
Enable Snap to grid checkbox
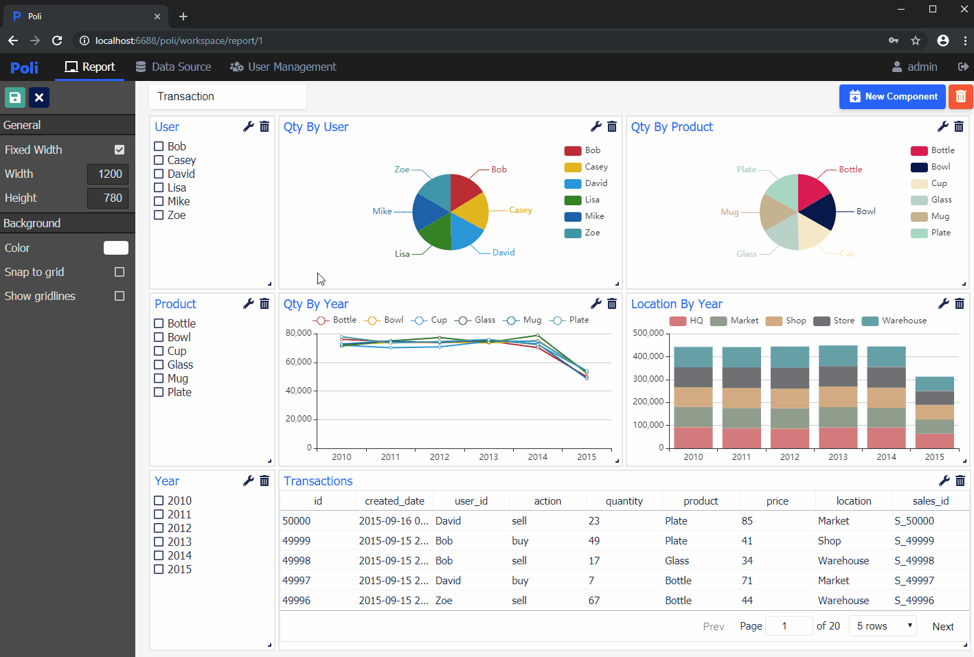pos(120,272)
